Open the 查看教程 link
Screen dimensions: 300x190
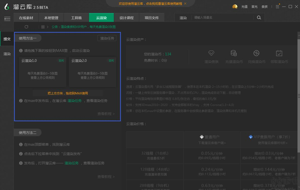coord(106,114)
